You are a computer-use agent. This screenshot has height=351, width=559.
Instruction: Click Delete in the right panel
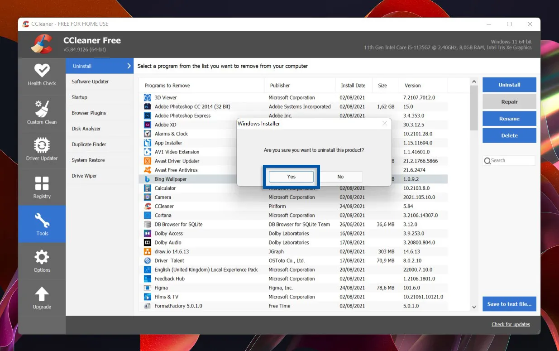(x=509, y=135)
